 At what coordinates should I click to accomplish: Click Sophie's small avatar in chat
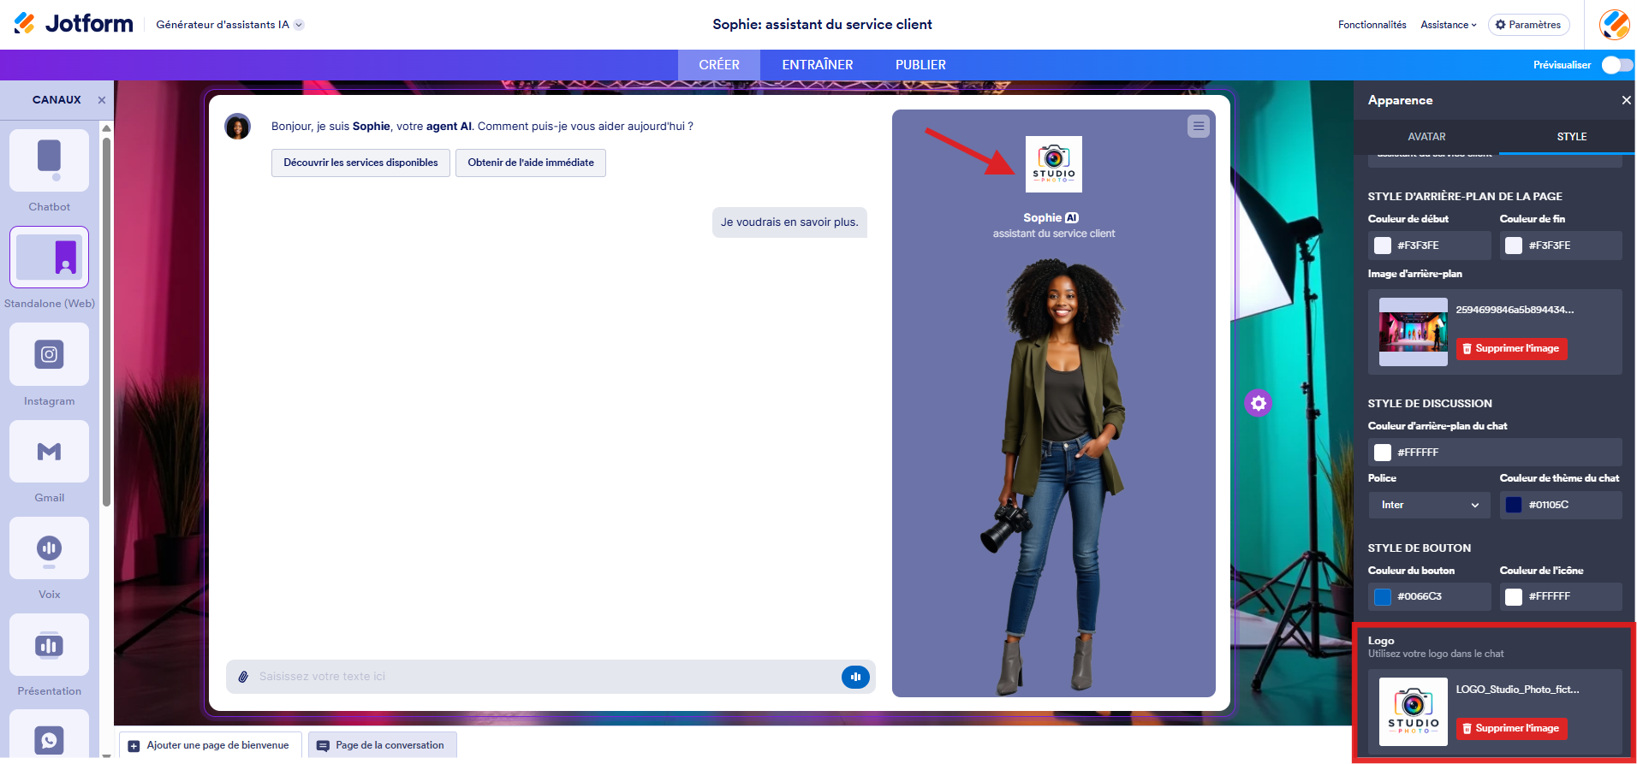coord(237,127)
